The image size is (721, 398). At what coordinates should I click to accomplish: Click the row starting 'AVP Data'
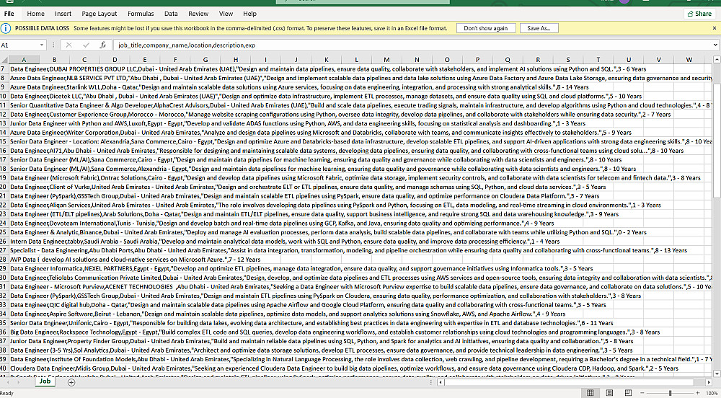point(135,260)
